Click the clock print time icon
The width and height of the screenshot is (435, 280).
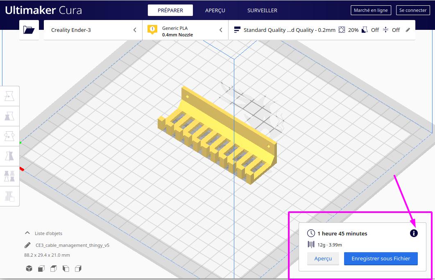311,233
